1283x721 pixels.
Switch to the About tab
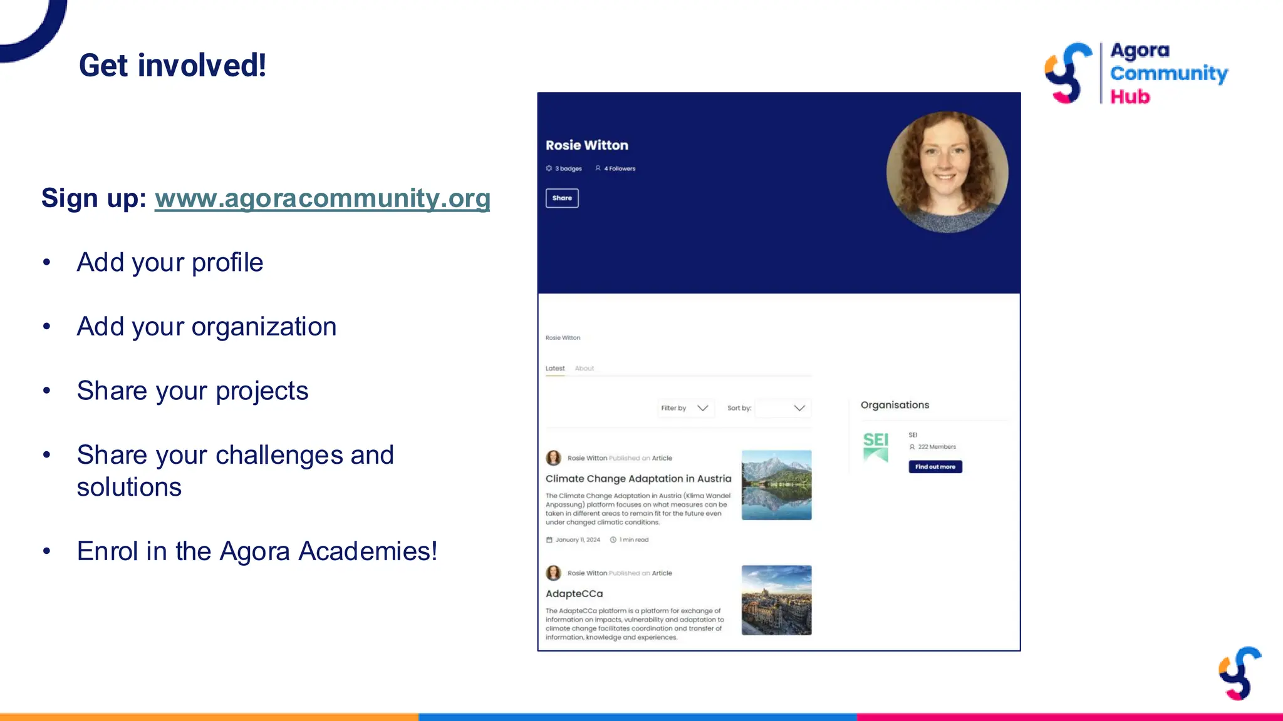(584, 369)
